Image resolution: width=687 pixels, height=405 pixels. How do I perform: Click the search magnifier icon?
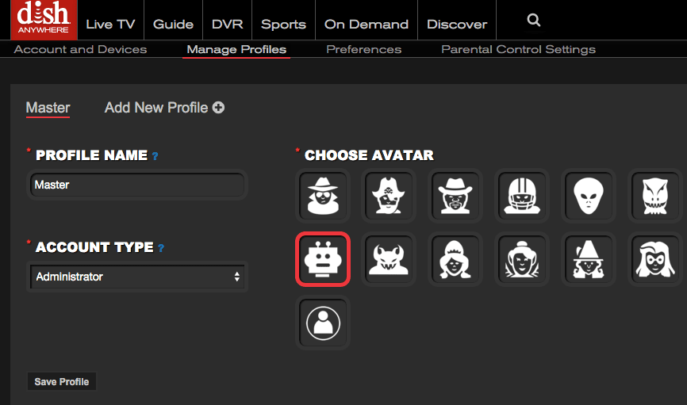[x=534, y=21]
